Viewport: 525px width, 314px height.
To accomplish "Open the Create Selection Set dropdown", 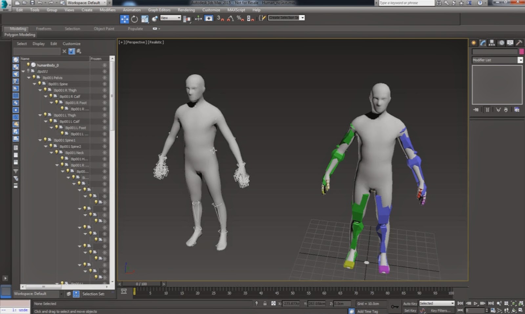I will pyautogui.click(x=303, y=18).
